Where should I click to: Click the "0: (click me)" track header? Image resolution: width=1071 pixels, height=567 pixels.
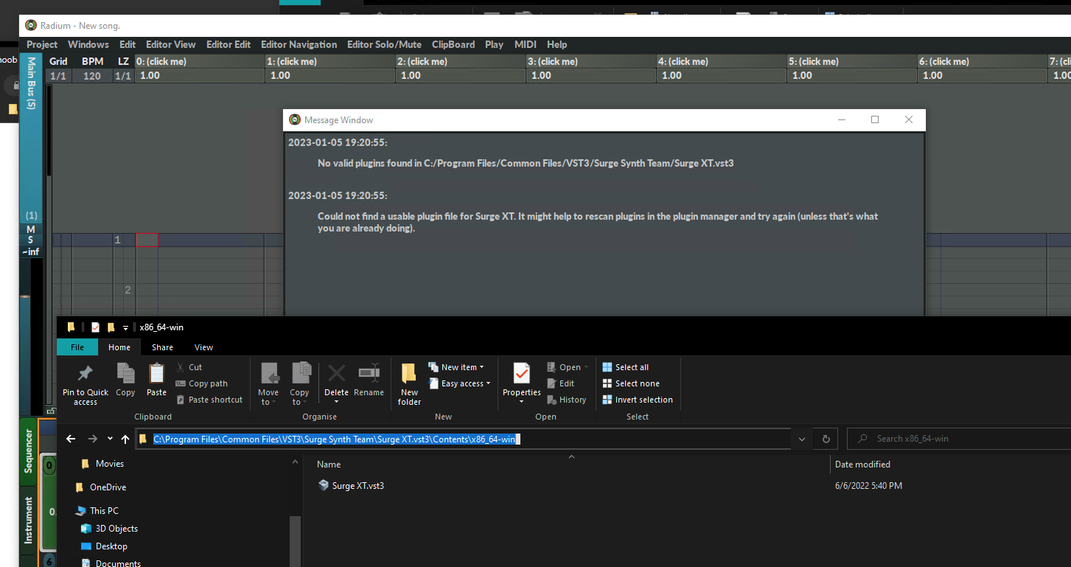pos(199,61)
